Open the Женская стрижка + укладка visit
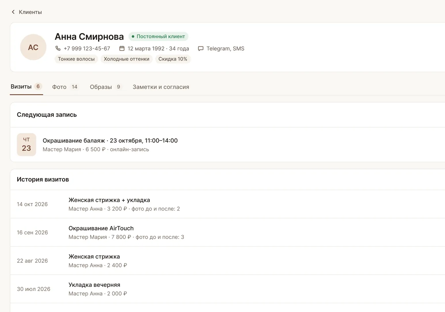Screen dimensions: 445x312 (109, 200)
